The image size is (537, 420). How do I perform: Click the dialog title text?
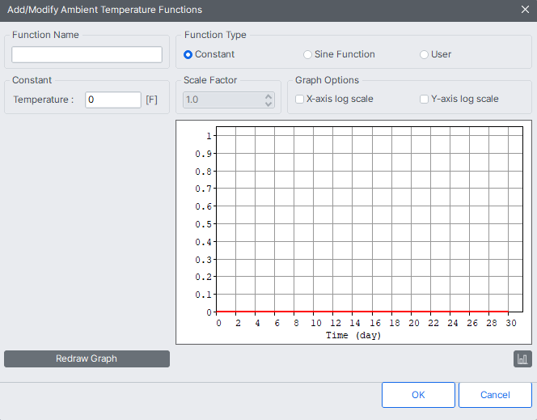pos(105,10)
